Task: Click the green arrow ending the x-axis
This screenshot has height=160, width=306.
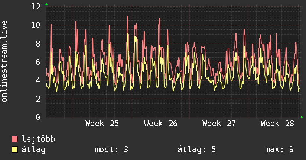Action: pyautogui.click(x=302, y=117)
